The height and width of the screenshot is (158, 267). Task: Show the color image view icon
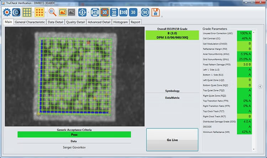click(63, 12)
